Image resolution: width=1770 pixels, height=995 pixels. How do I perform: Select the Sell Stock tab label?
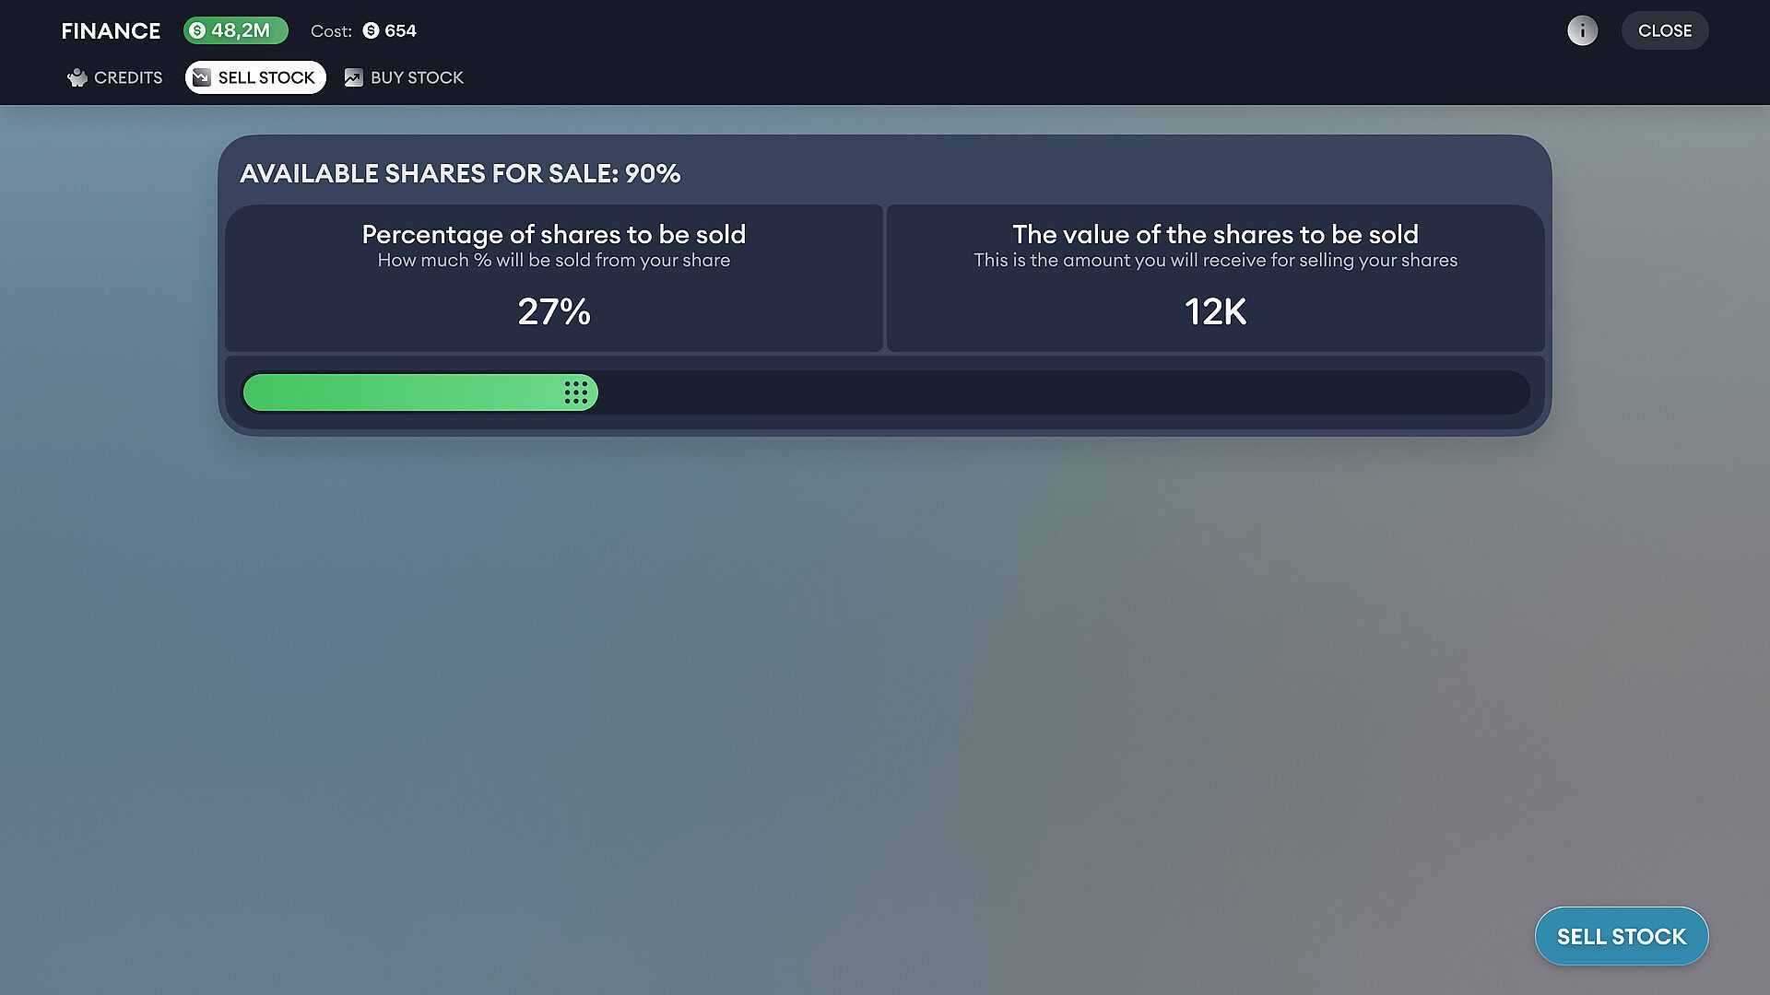266,77
